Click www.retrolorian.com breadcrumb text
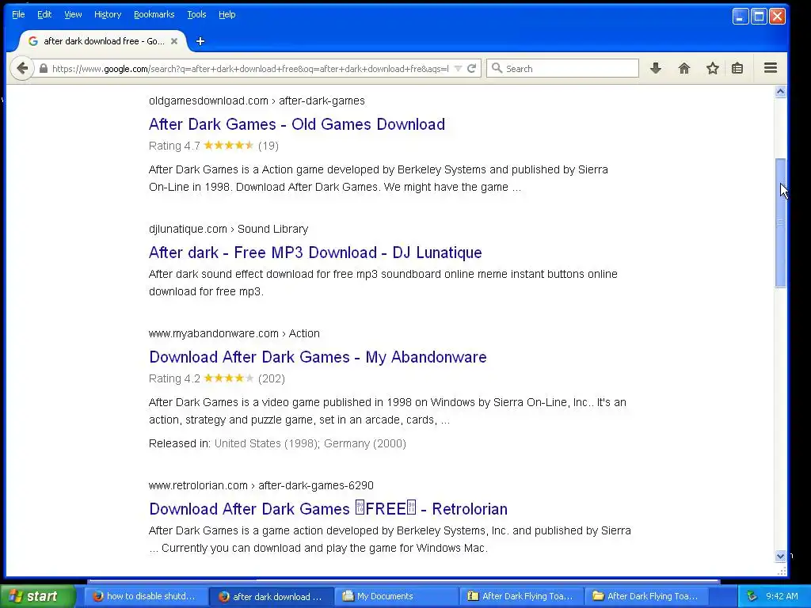 (x=261, y=485)
